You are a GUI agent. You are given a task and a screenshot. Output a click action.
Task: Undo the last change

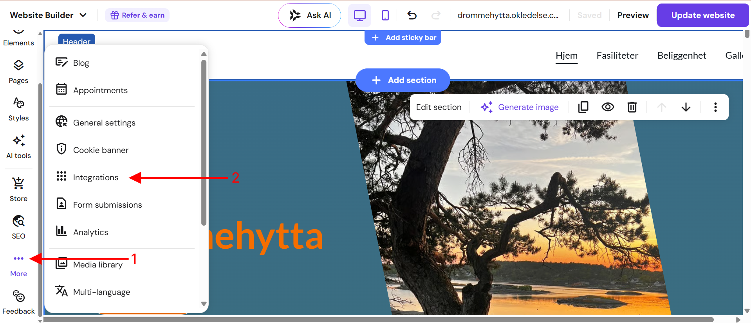point(412,15)
